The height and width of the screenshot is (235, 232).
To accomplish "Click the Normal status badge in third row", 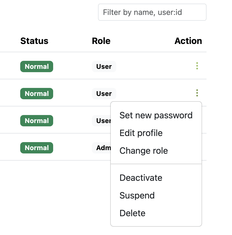I will click(x=37, y=121).
